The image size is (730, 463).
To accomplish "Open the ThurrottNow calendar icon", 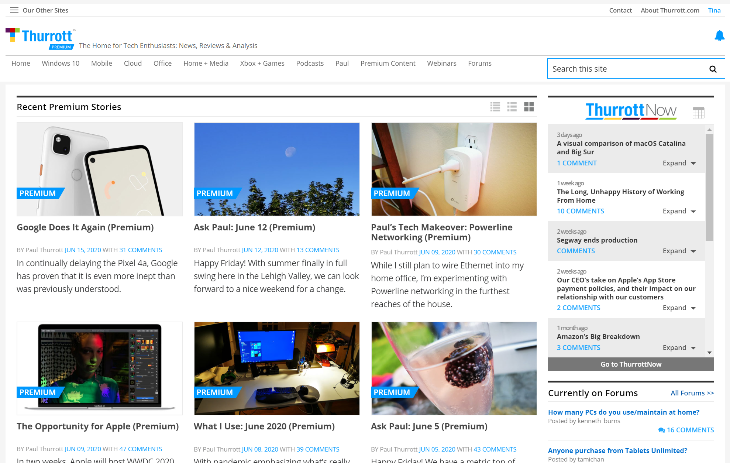I will (x=698, y=113).
